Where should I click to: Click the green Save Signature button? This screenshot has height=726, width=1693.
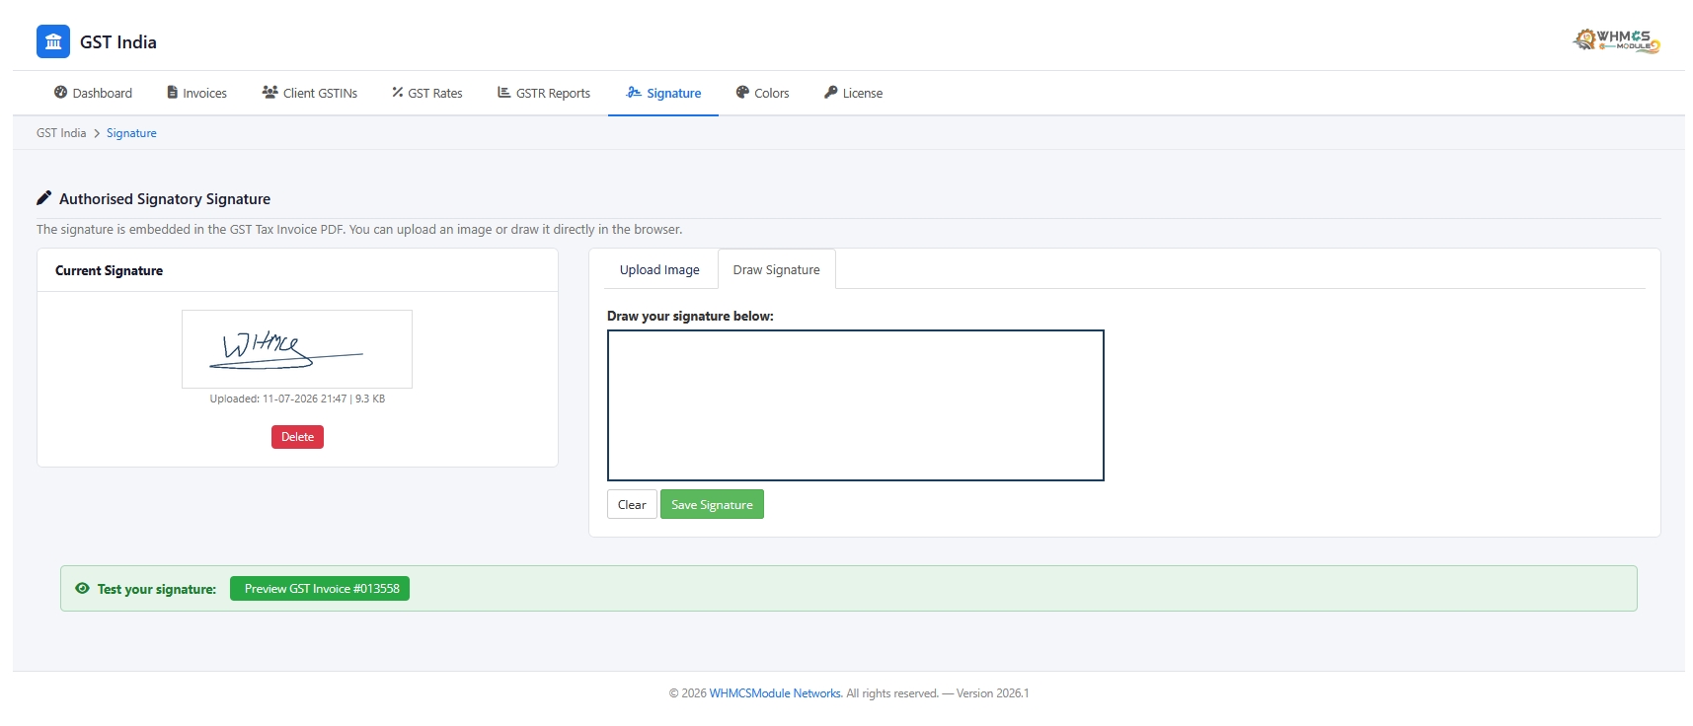point(712,504)
